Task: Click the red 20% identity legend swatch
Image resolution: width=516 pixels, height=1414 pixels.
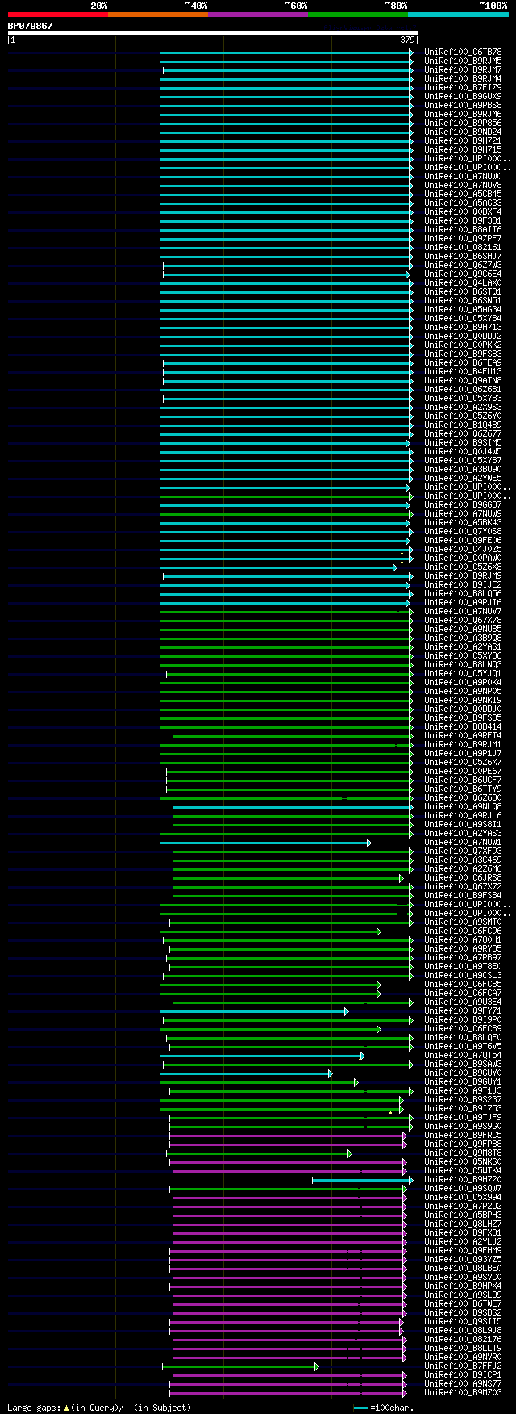Action: tap(58, 15)
